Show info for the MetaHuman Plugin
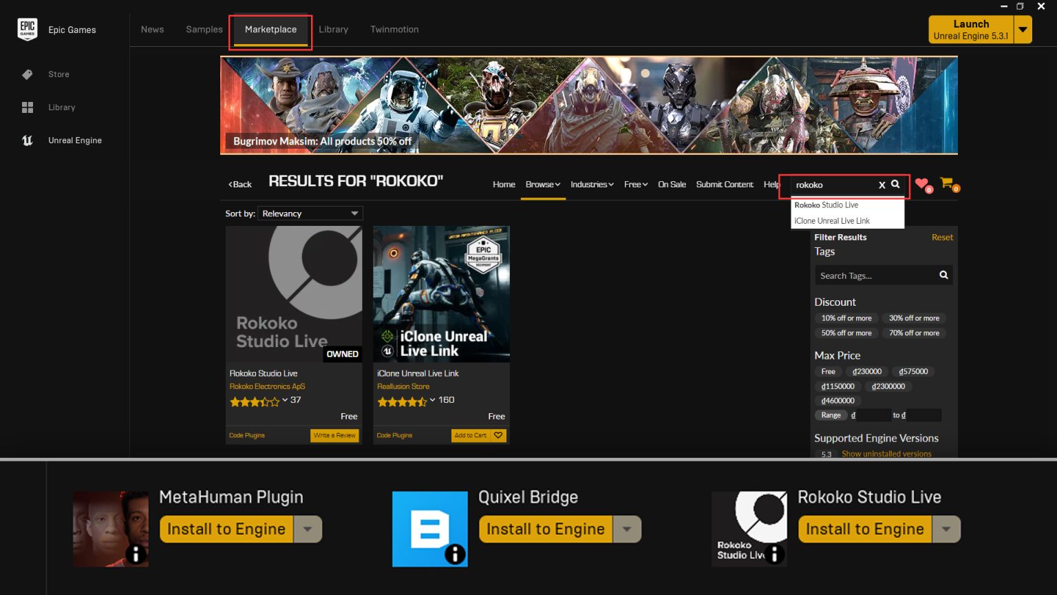Viewport: 1057px width, 595px height. click(136, 554)
